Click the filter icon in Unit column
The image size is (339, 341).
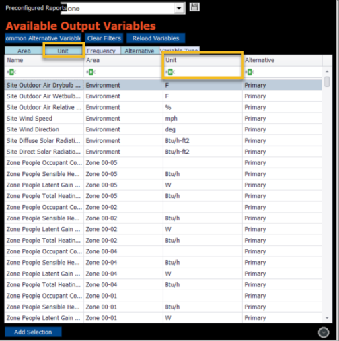(x=170, y=72)
